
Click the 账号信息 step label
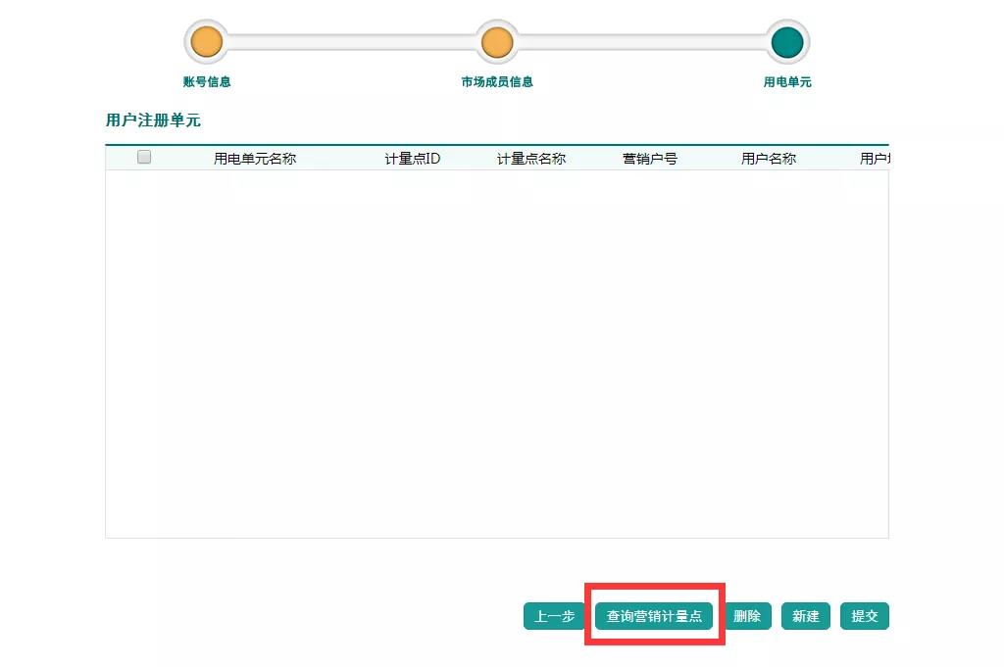[x=207, y=82]
